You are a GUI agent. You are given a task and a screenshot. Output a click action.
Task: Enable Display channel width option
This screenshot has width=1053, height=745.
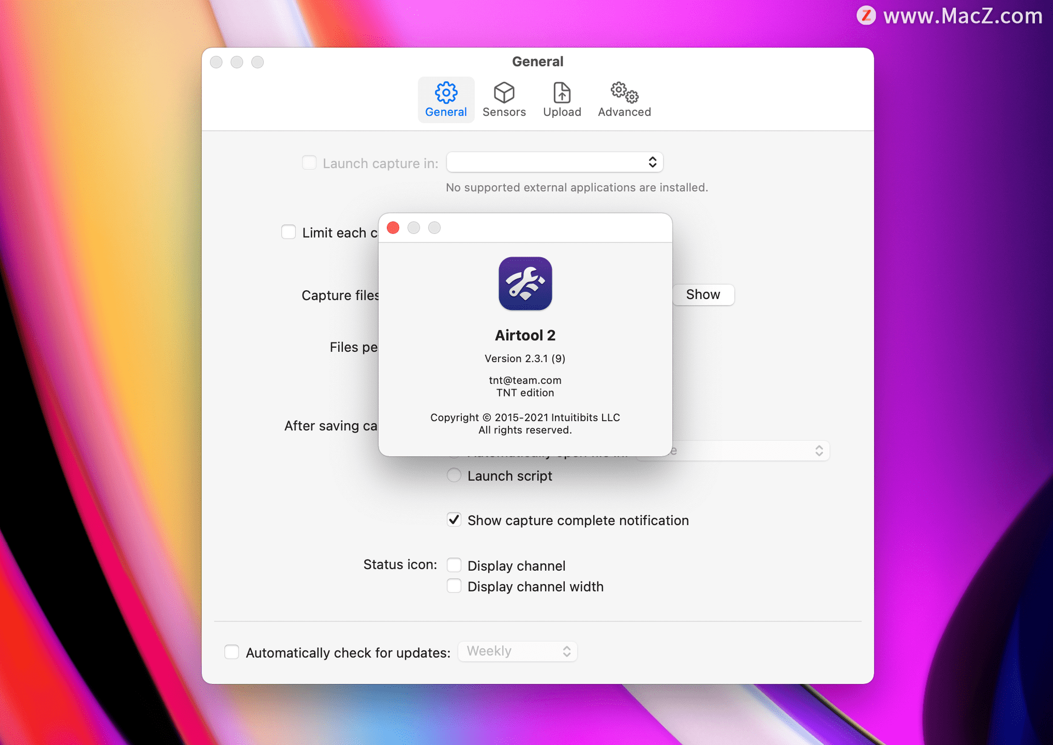454,586
